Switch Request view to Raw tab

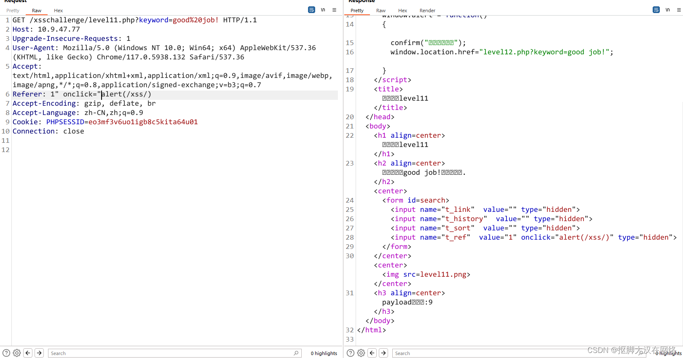[37, 11]
